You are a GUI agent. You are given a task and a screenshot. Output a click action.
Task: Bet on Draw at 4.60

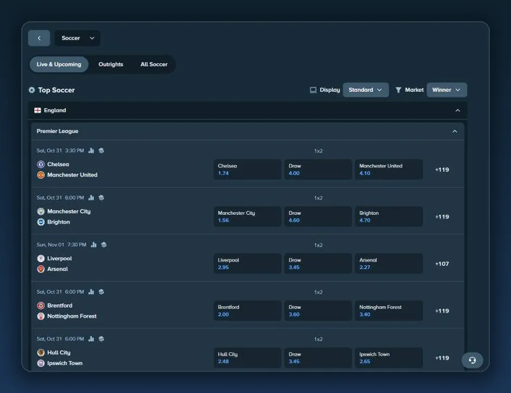318,217
